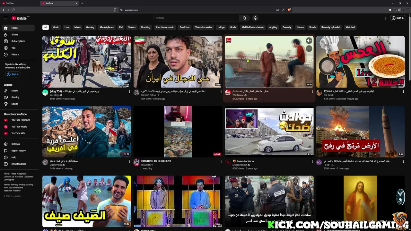Image resolution: width=411 pixels, height=231 pixels.
Task: Select the Gaming filter chip
Action: click(90, 27)
